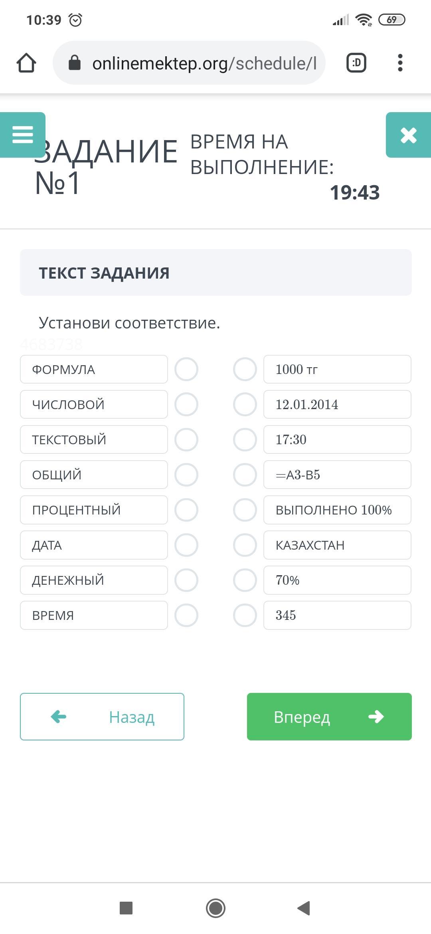Open the three-dot browser menu
Image resolution: width=431 pixels, height=934 pixels.
pos(400,63)
